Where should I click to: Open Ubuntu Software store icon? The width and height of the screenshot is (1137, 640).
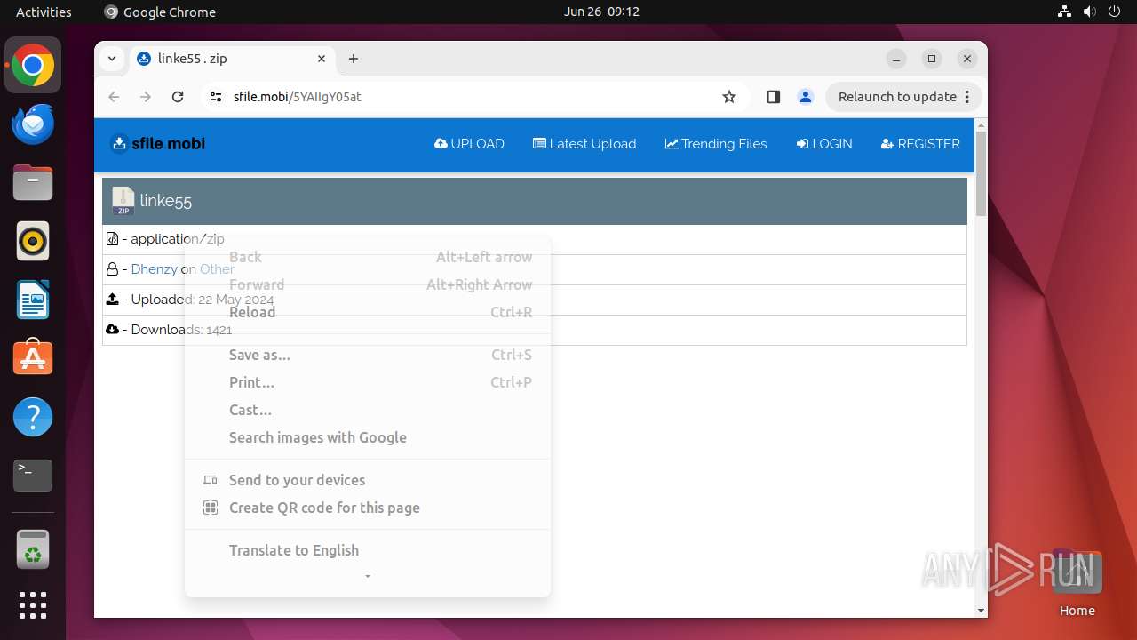click(33, 358)
